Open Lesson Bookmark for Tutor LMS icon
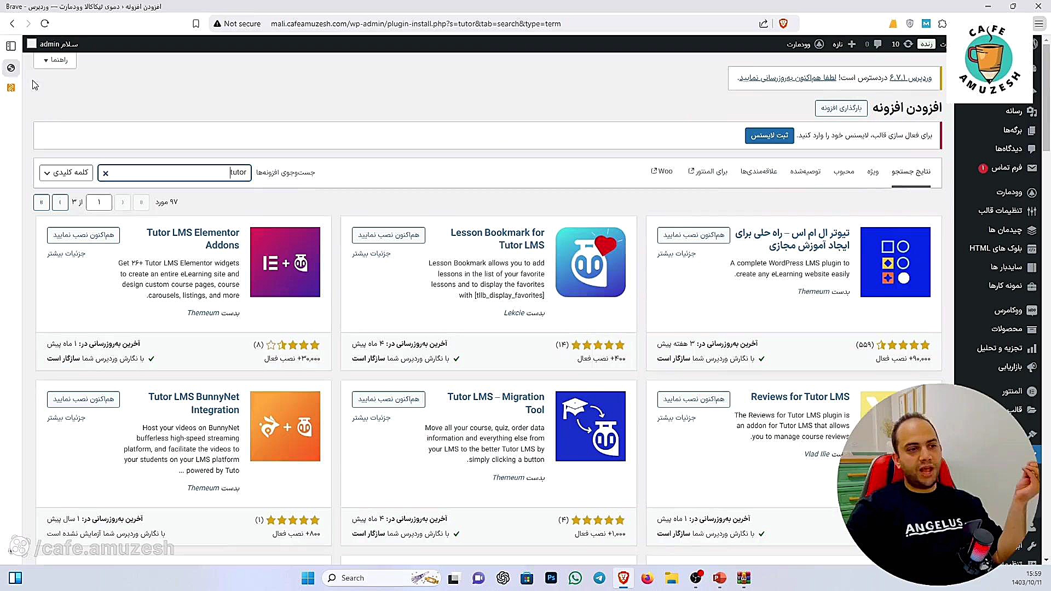The image size is (1051, 591). click(591, 262)
